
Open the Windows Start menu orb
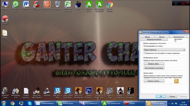[x=4, y=103]
